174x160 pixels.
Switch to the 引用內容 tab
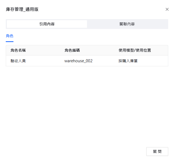point(47,24)
